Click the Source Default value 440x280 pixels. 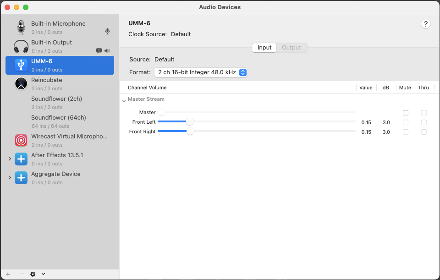pos(164,60)
